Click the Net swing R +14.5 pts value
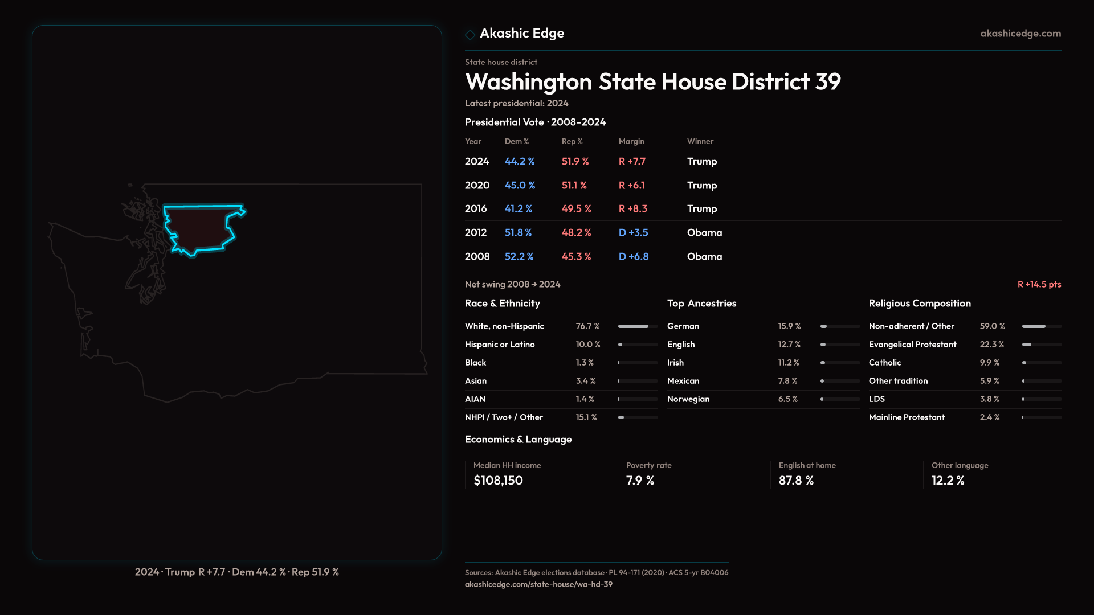 click(1039, 284)
